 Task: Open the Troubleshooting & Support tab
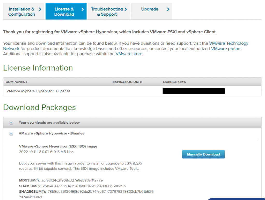pyautogui.click(x=107, y=11)
